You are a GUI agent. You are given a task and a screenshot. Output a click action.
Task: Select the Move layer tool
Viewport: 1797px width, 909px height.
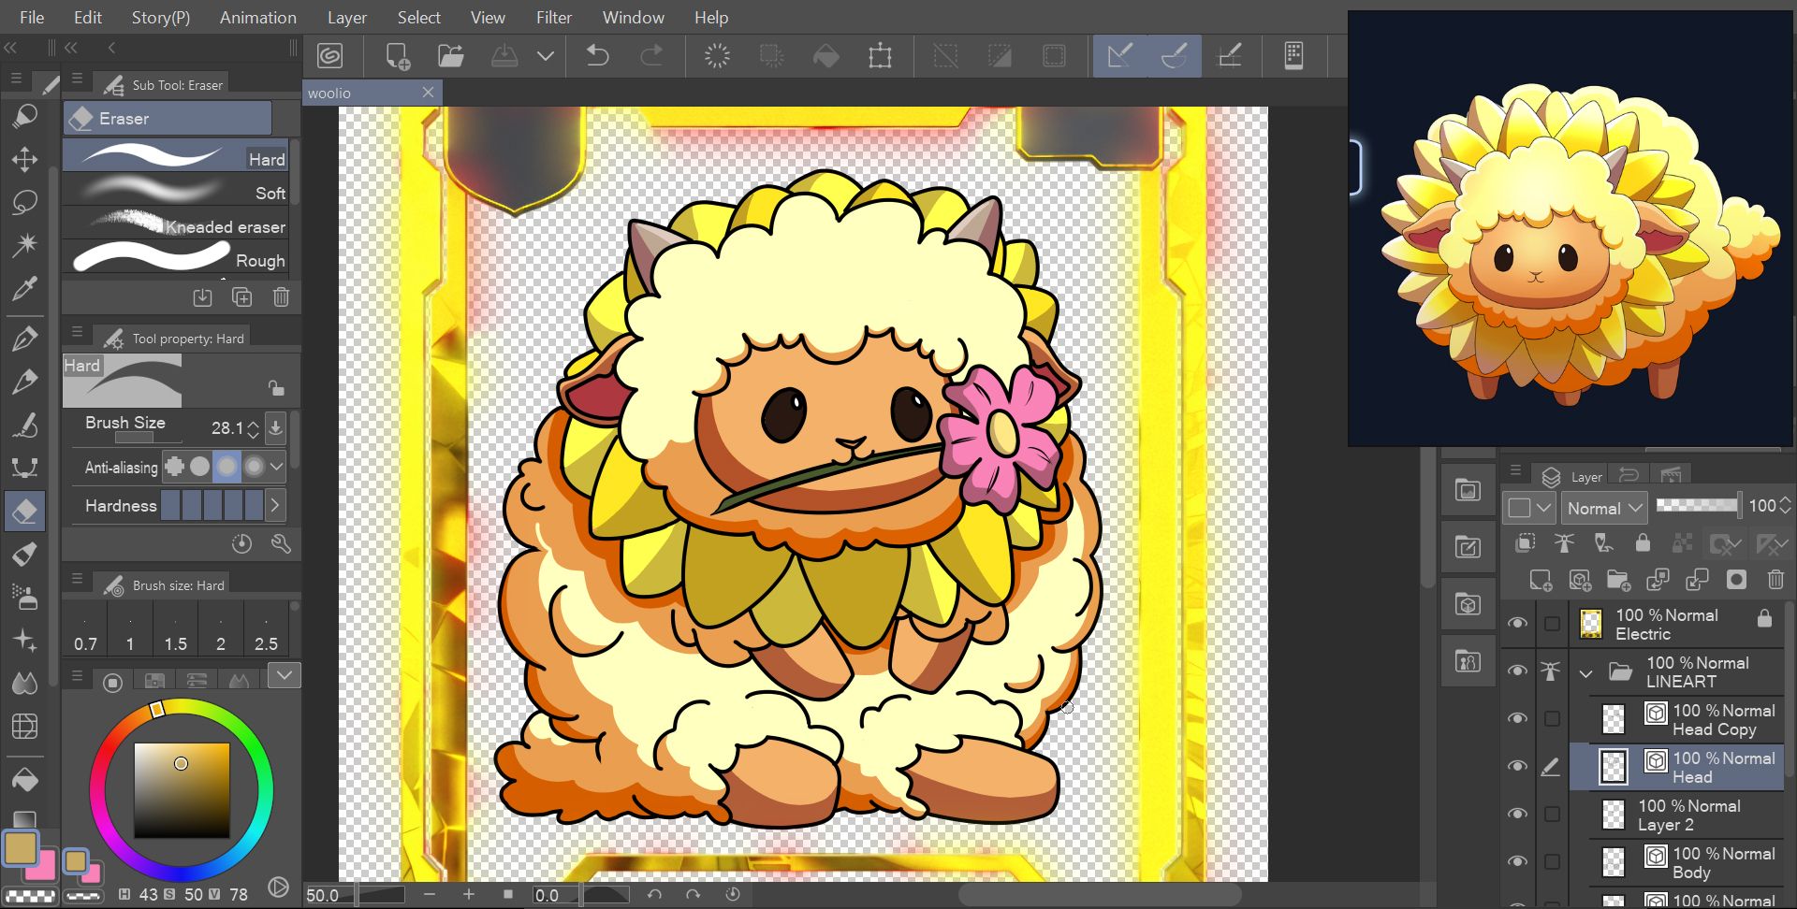point(24,159)
